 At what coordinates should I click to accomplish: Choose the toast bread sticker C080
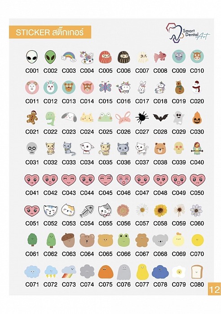[197, 272]
